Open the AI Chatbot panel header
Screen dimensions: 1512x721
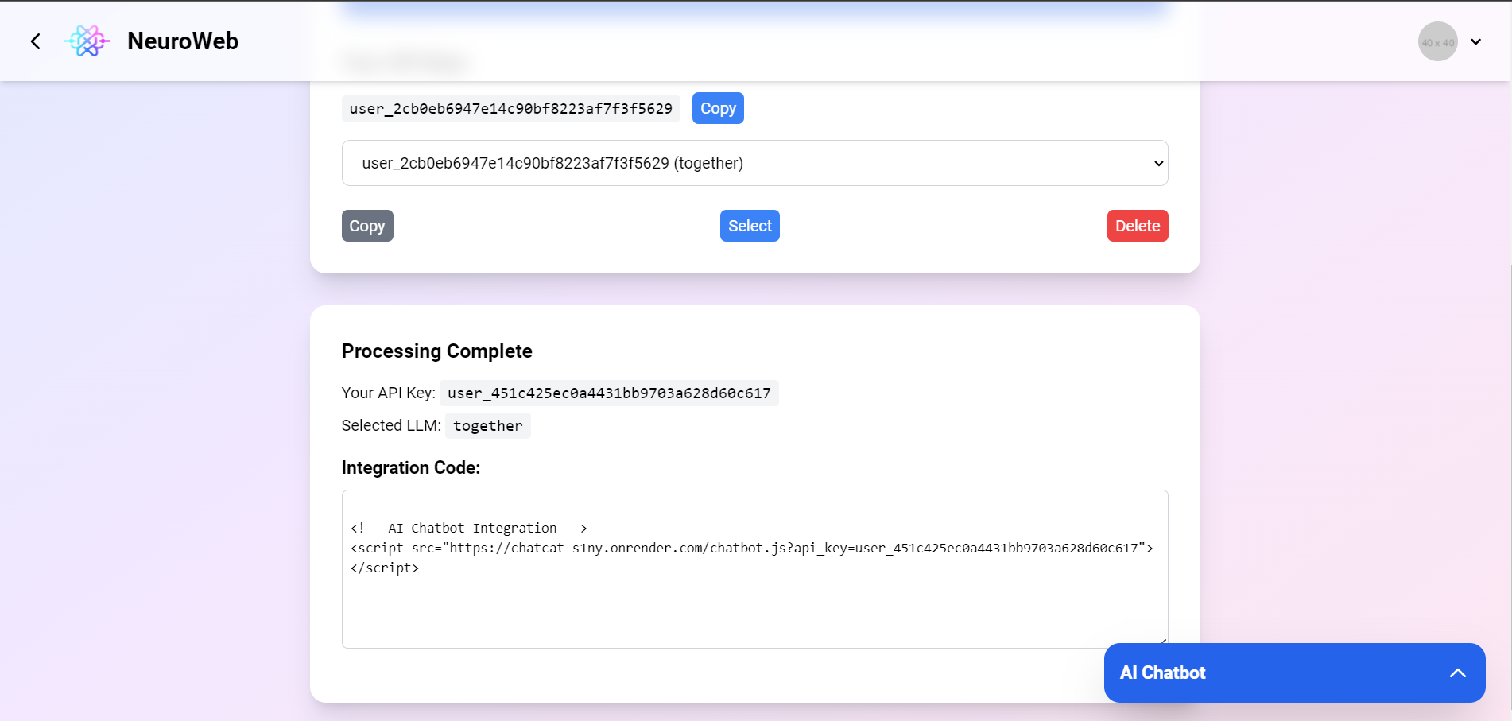1294,673
